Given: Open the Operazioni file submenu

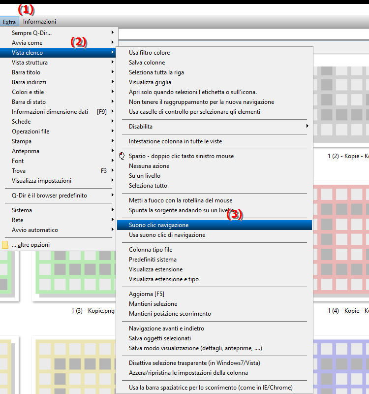Looking at the screenshot, I should click(x=58, y=131).
